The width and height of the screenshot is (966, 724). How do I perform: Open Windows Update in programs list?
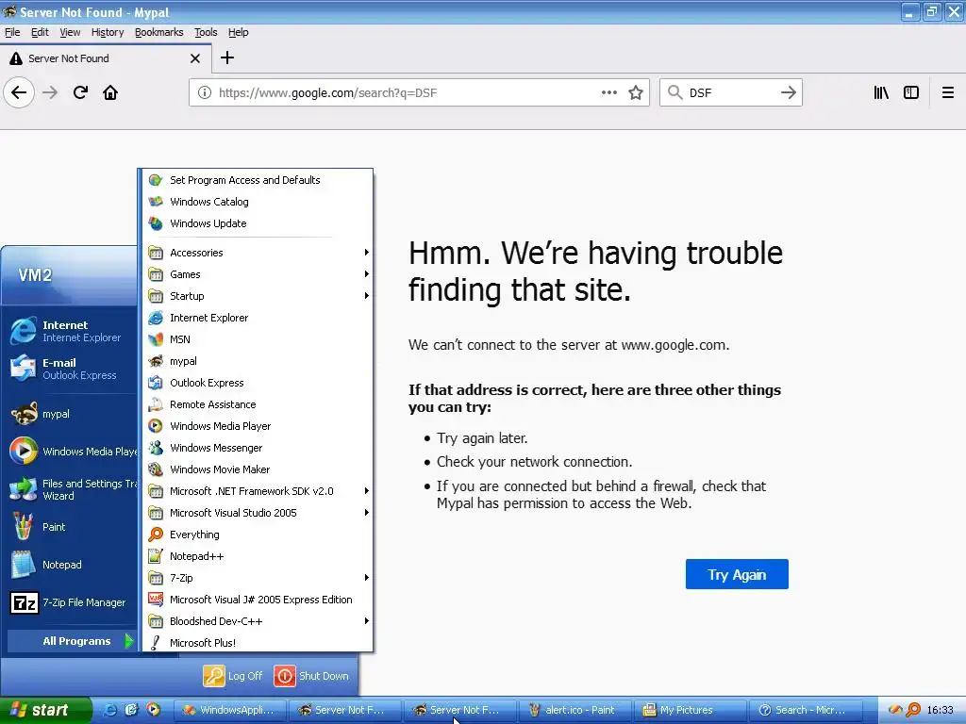point(258,223)
